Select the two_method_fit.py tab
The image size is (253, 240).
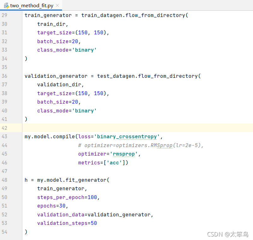tap(31, 5)
